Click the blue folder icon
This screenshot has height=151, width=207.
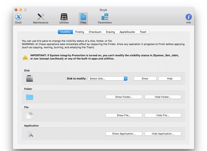coord(30,97)
